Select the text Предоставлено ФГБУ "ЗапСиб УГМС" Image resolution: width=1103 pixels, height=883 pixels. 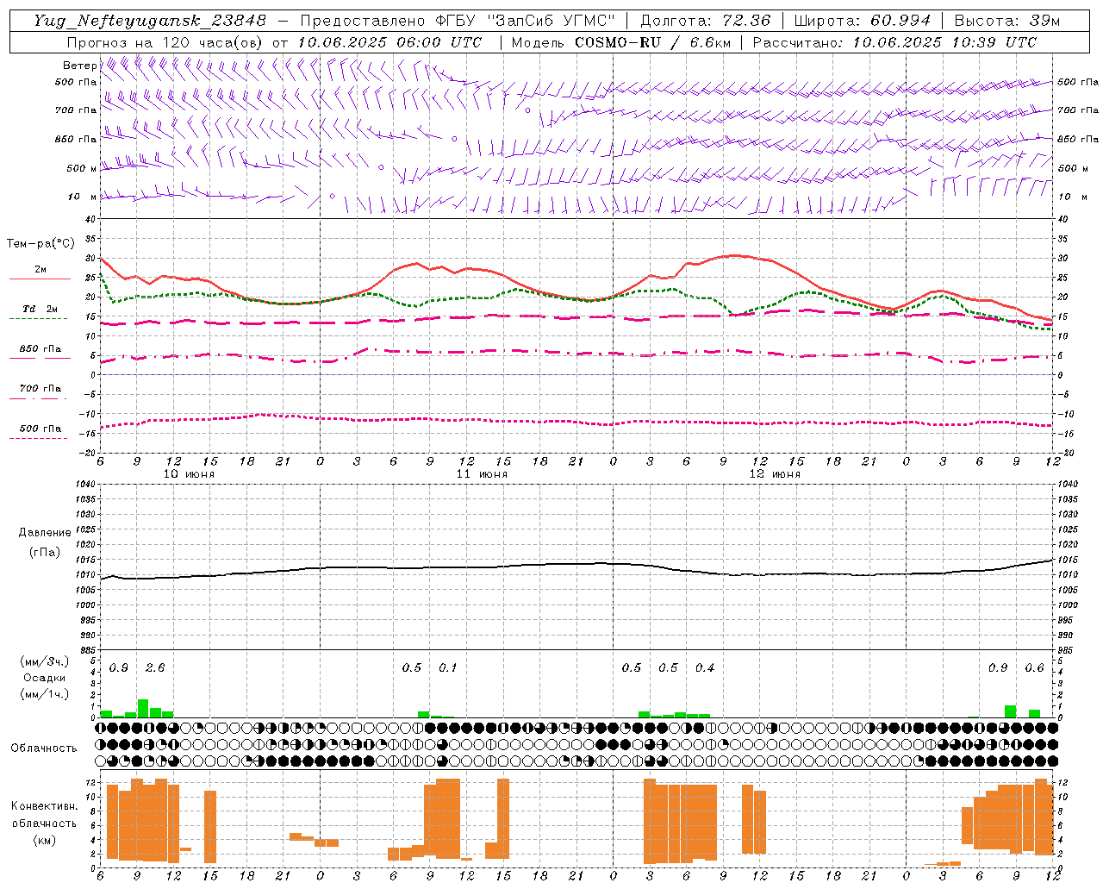[459, 21]
